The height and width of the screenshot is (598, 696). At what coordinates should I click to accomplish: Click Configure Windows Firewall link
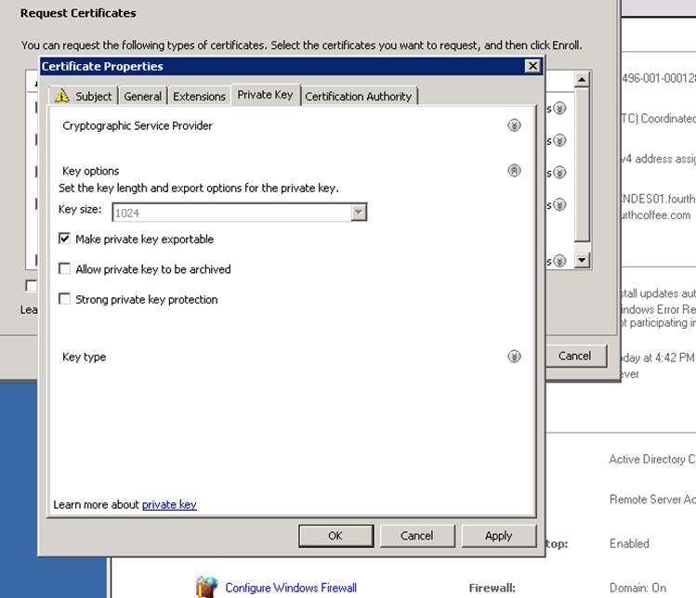tap(291, 588)
